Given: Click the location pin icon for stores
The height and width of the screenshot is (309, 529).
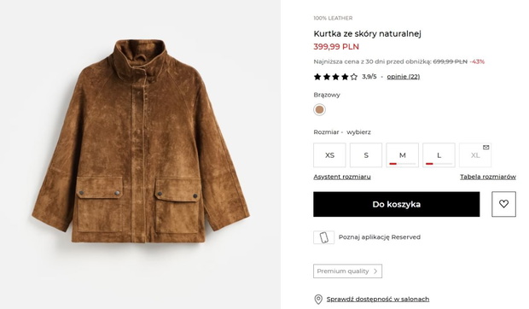Looking at the screenshot, I should [x=318, y=300].
